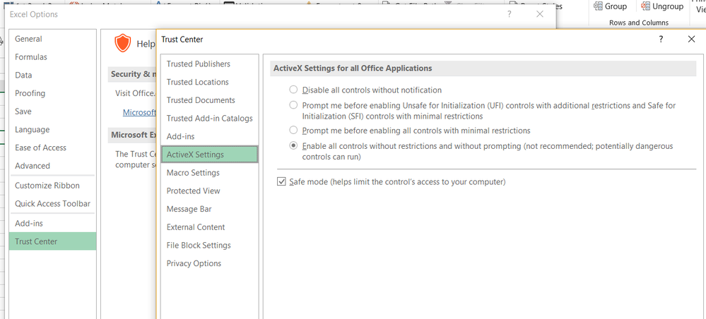The width and height of the screenshot is (706, 319).
Task: Select Trust Center in Excel Options
Action: (53, 241)
